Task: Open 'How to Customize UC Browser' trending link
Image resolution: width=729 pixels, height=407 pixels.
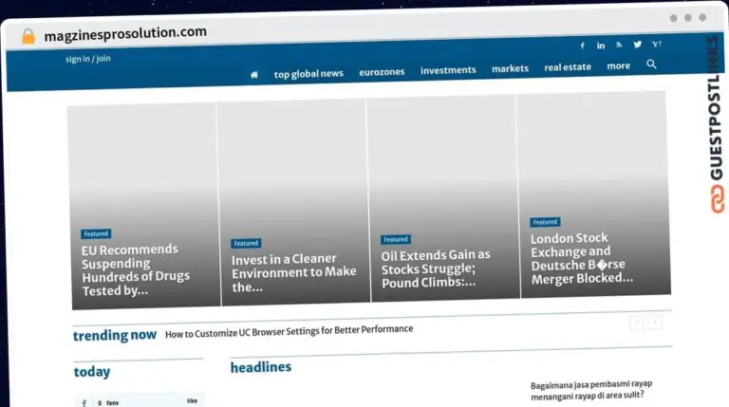Action: pyautogui.click(x=289, y=330)
